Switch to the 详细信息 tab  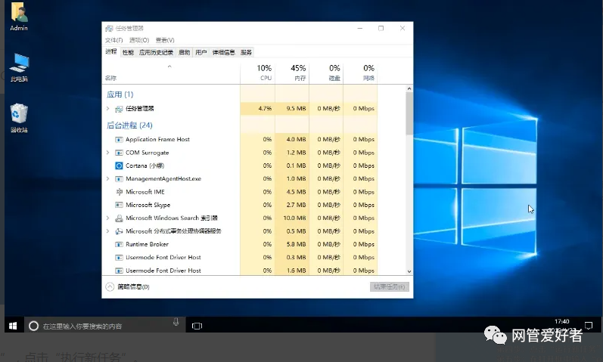point(223,52)
